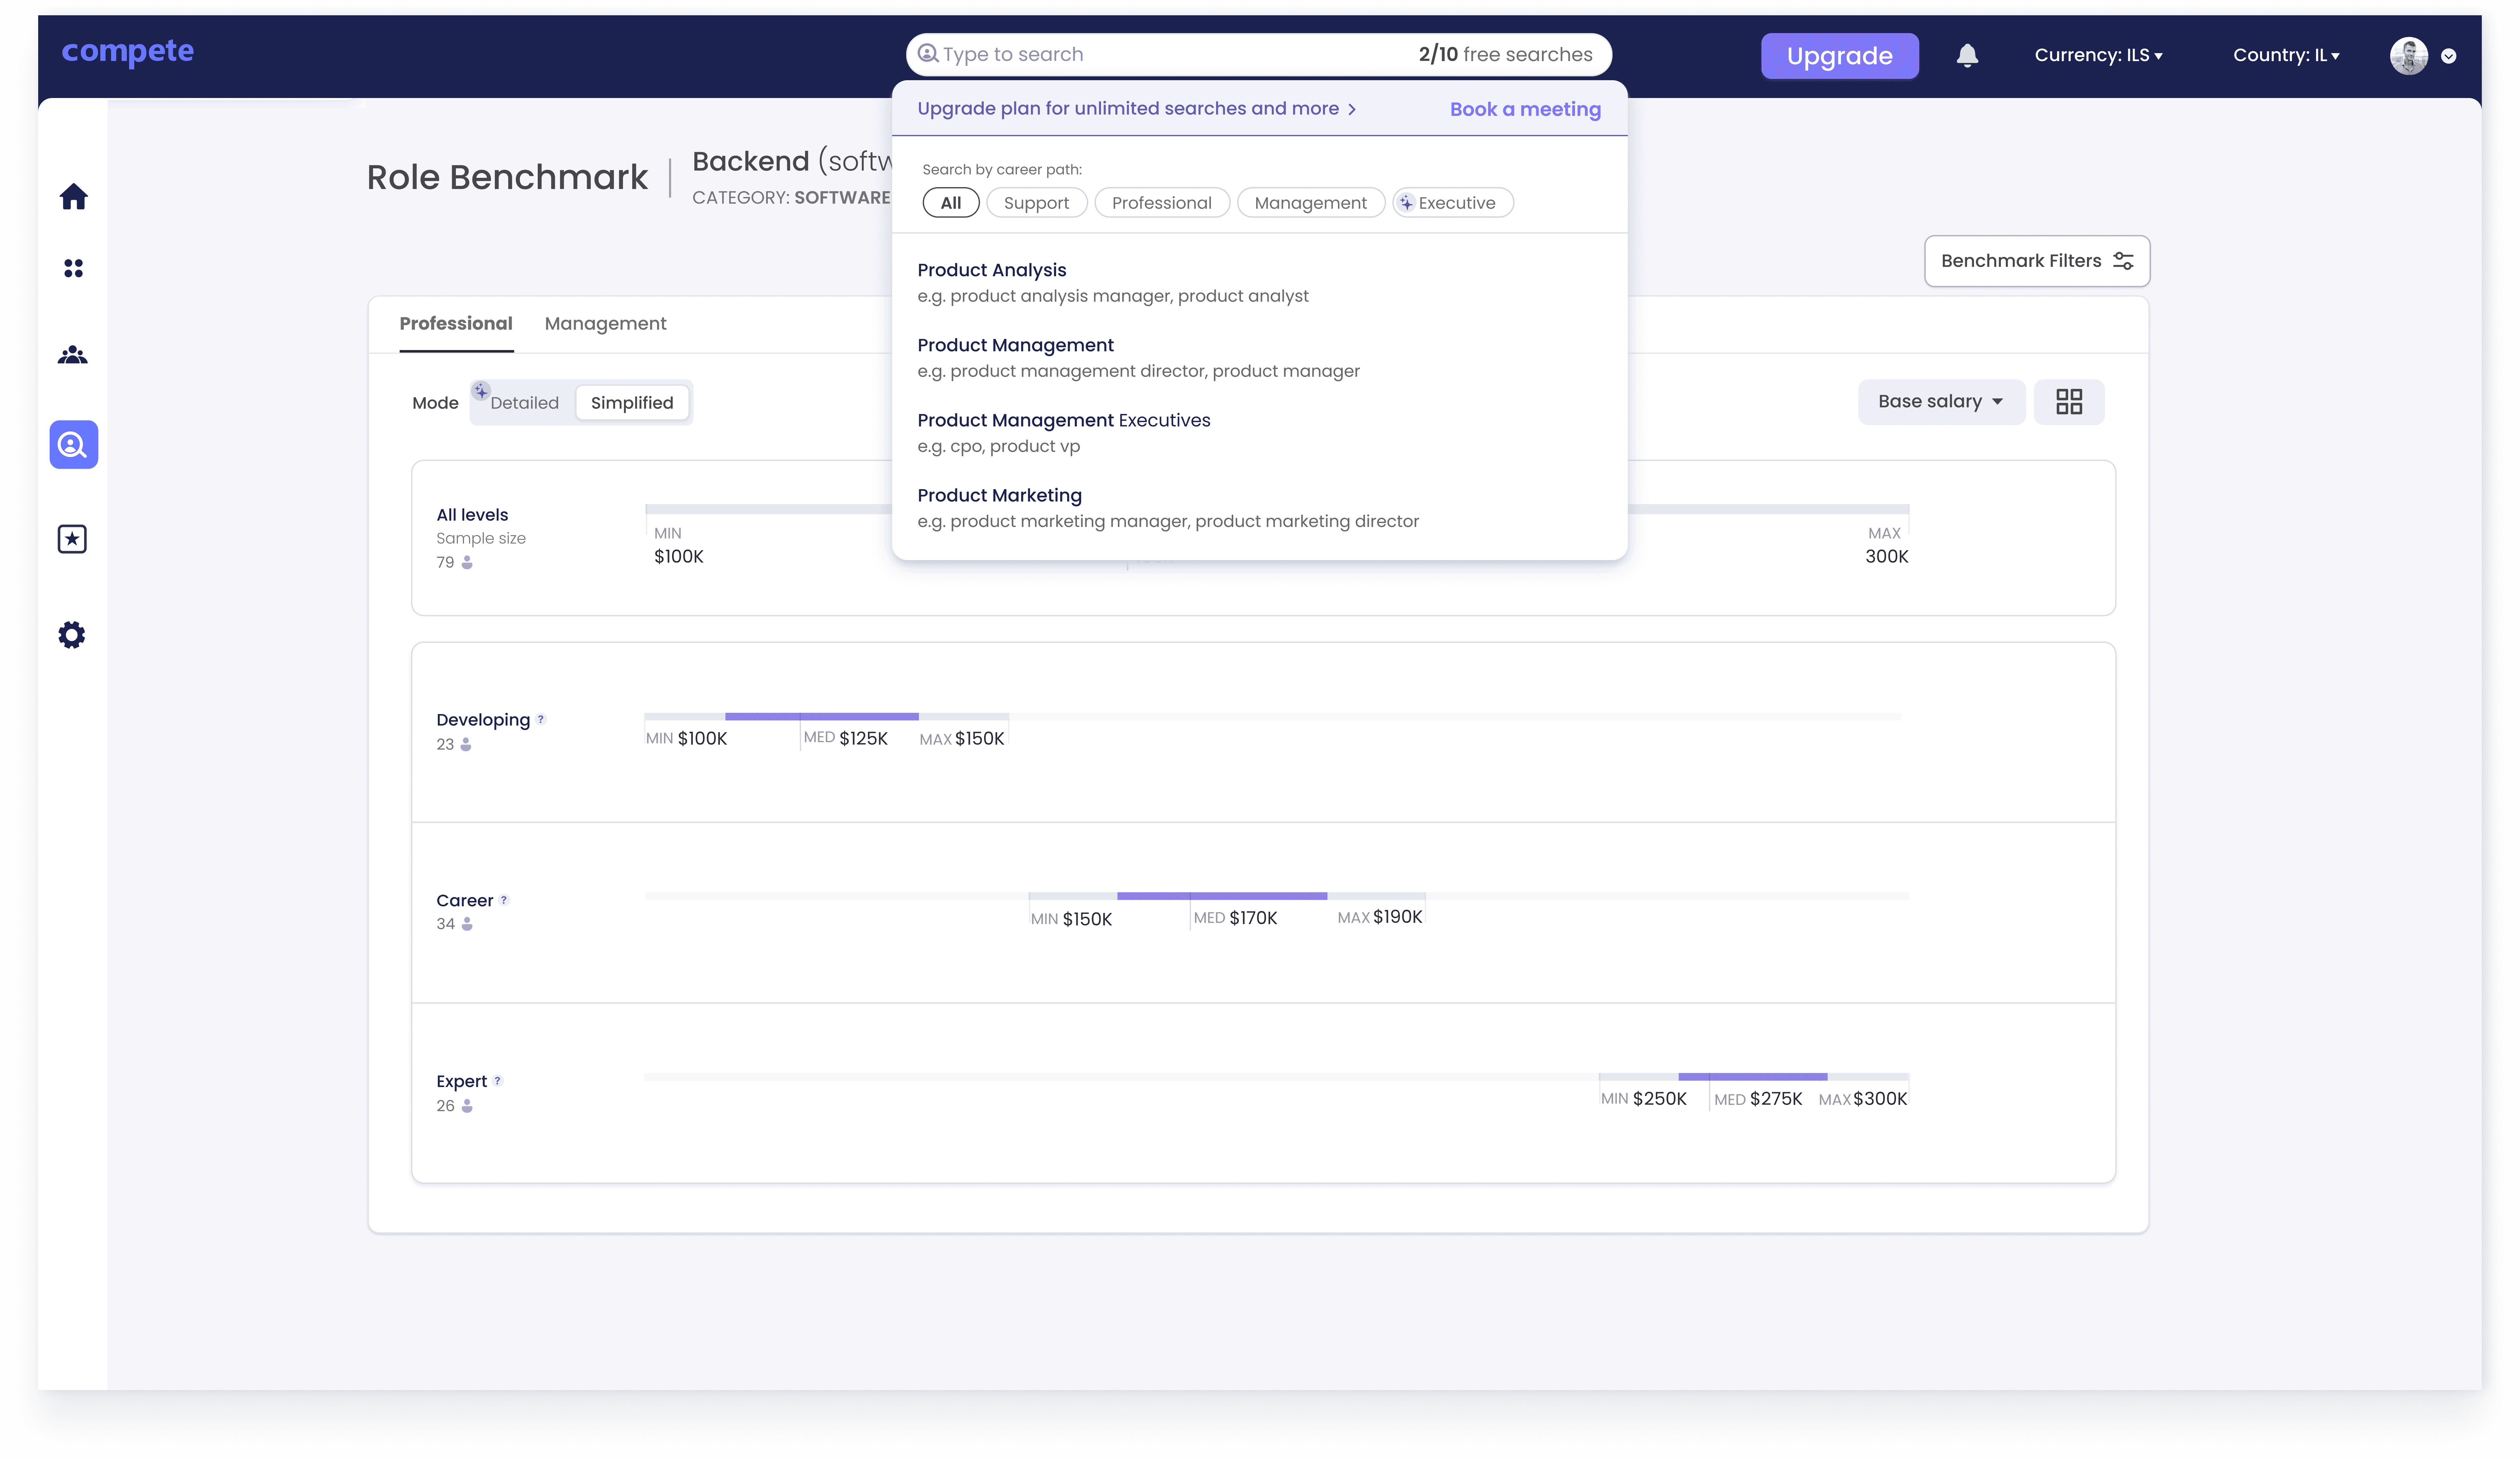Viewport: 2520px width, 1460px height.
Task: Open the four-dot dashboard sidebar icon
Action: coord(73,268)
